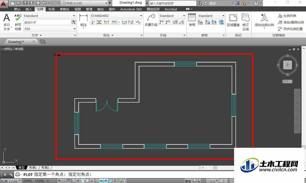Viewport: 306px width, 183px height.
Task: Open the command line customize wrench icon
Action: click(11, 174)
